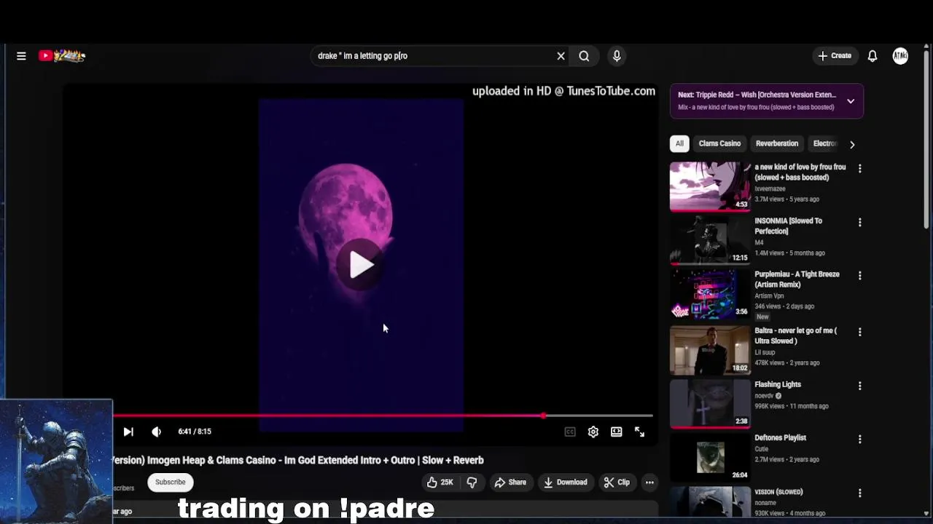Select the Reverberation chip
This screenshot has width=933, height=524.
tap(777, 143)
